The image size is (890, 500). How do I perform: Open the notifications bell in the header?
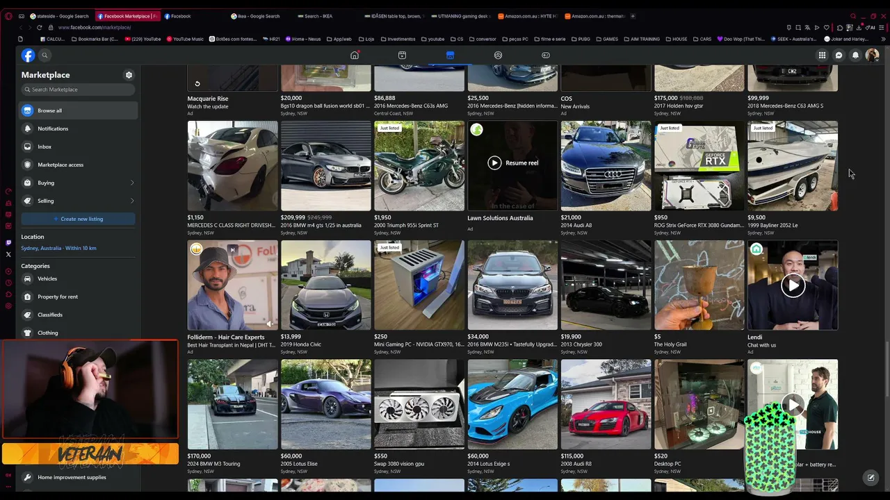[855, 56]
